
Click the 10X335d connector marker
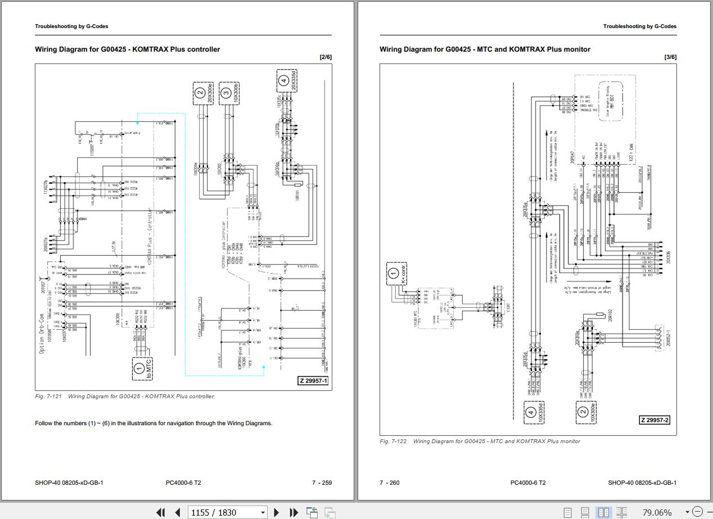click(x=534, y=412)
